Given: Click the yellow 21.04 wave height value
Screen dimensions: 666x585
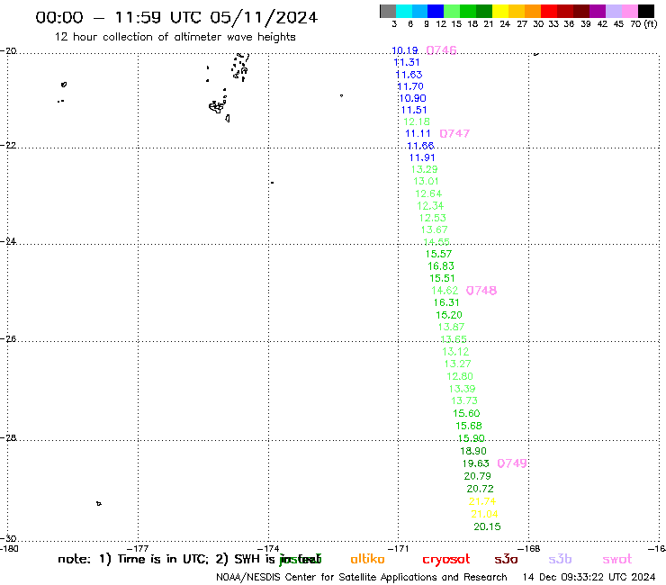Looking at the screenshot, I should coord(484,515).
